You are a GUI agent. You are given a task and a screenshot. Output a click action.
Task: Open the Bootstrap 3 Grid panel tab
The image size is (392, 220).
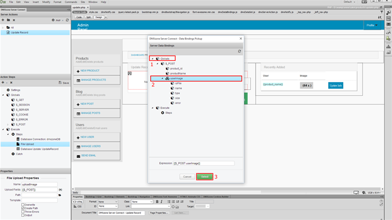point(94,196)
